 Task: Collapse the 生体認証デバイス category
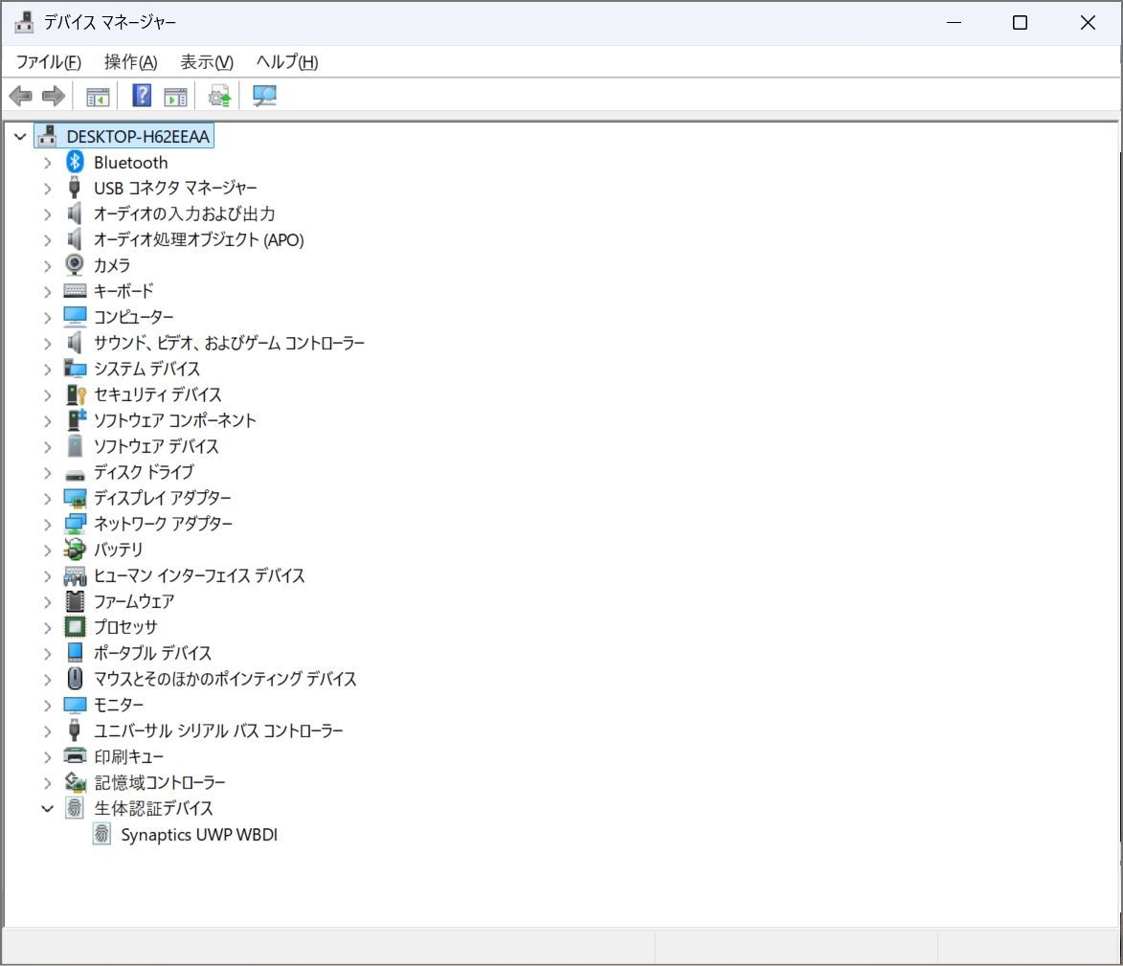tap(48, 808)
